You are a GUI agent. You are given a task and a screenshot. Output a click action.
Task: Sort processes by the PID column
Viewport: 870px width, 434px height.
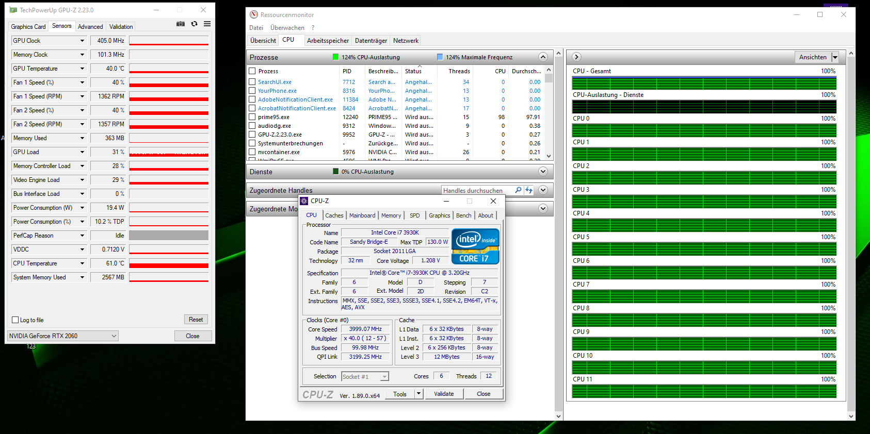click(347, 71)
